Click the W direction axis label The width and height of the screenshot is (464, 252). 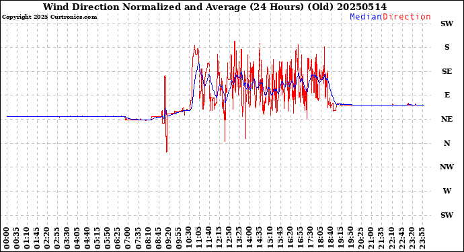(x=447, y=191)
